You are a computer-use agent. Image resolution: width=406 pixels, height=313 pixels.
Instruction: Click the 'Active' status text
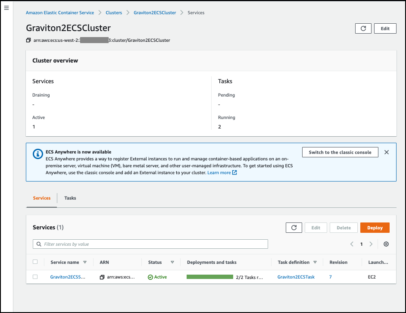click(160, 277)
